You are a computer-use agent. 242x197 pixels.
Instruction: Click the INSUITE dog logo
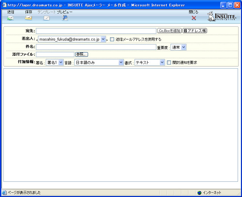pyautogui.click(x=211, y=16)
